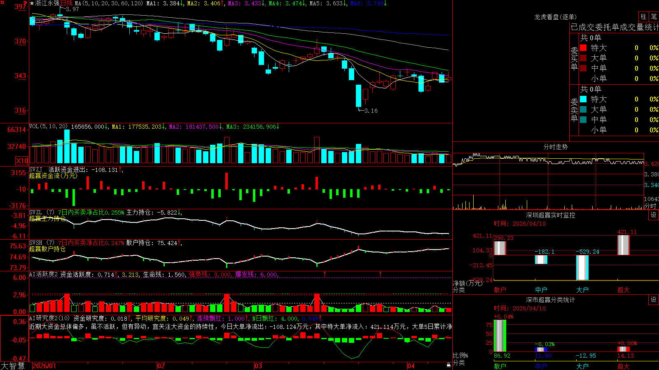659x370 pixels.
Task: Click the 14.13 value in 深市超赢分类统计
Action: (x=626, y=356)
